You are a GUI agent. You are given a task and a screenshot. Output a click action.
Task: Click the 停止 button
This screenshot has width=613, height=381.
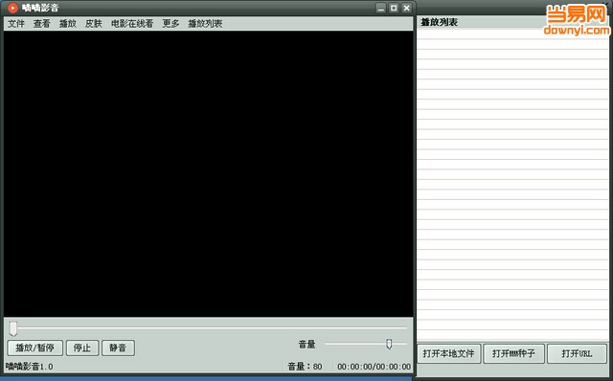point(82,347)
